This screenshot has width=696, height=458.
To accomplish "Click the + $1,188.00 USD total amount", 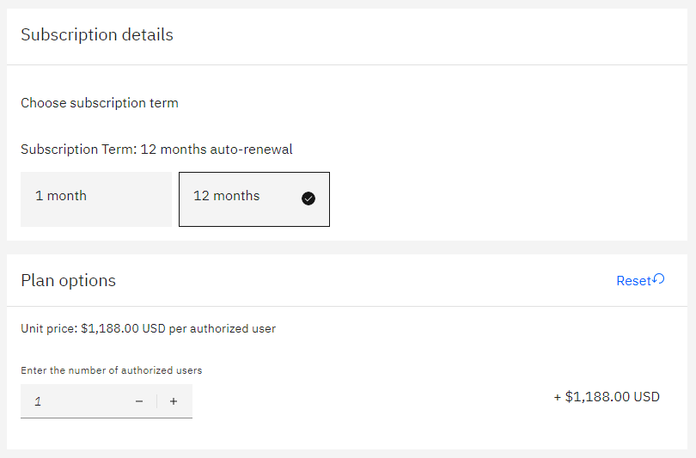I will pos(607,397).
